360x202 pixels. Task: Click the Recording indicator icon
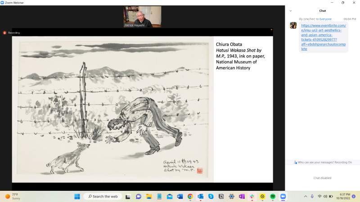pos(4,33)
